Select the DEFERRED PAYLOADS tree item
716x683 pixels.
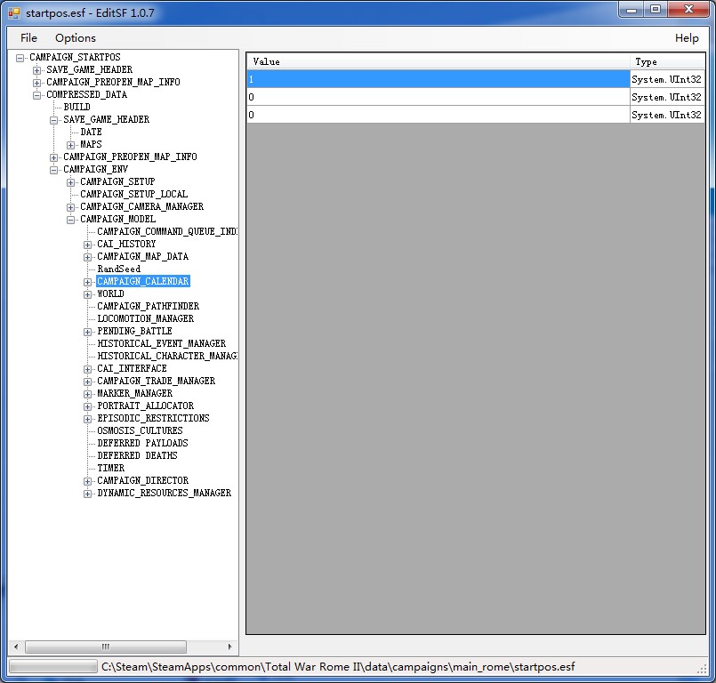click(x=142, y=443)
